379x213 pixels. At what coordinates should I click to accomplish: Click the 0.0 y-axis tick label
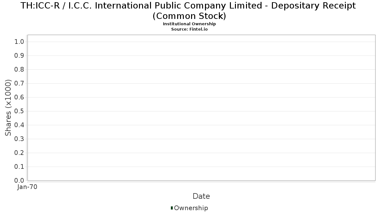[20, 180]
